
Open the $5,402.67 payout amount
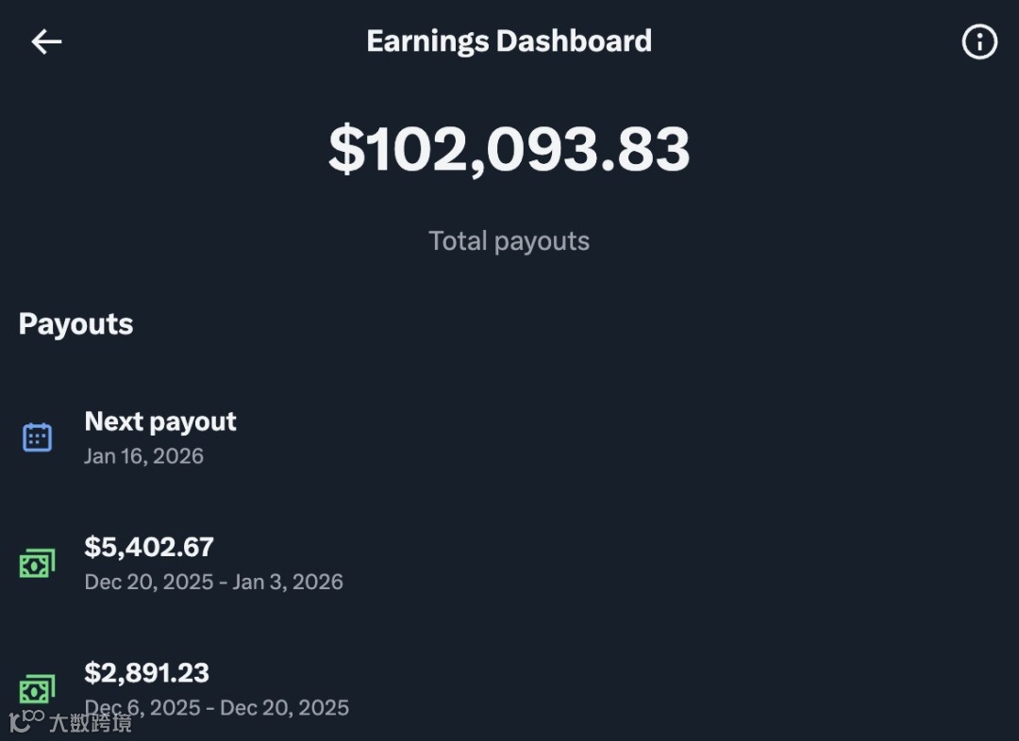coord(149,547)
